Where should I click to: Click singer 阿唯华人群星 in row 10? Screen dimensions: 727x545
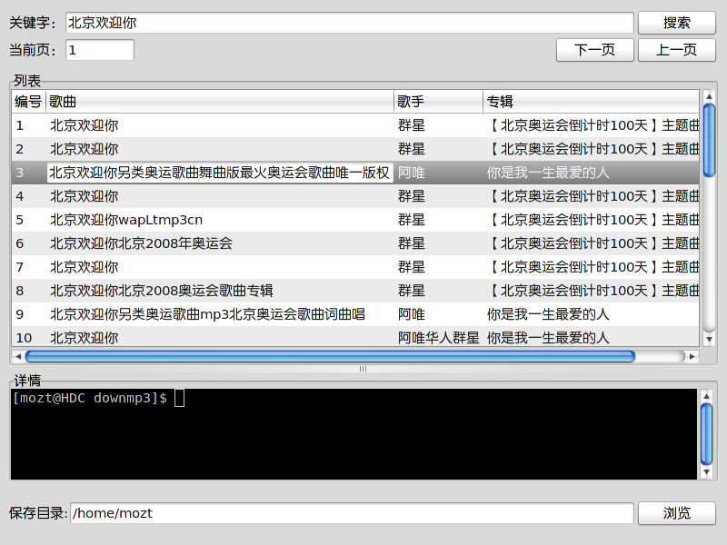point(439,338)
